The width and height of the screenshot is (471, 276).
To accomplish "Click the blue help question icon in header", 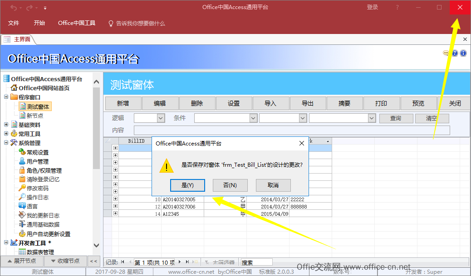I will 455,53.
